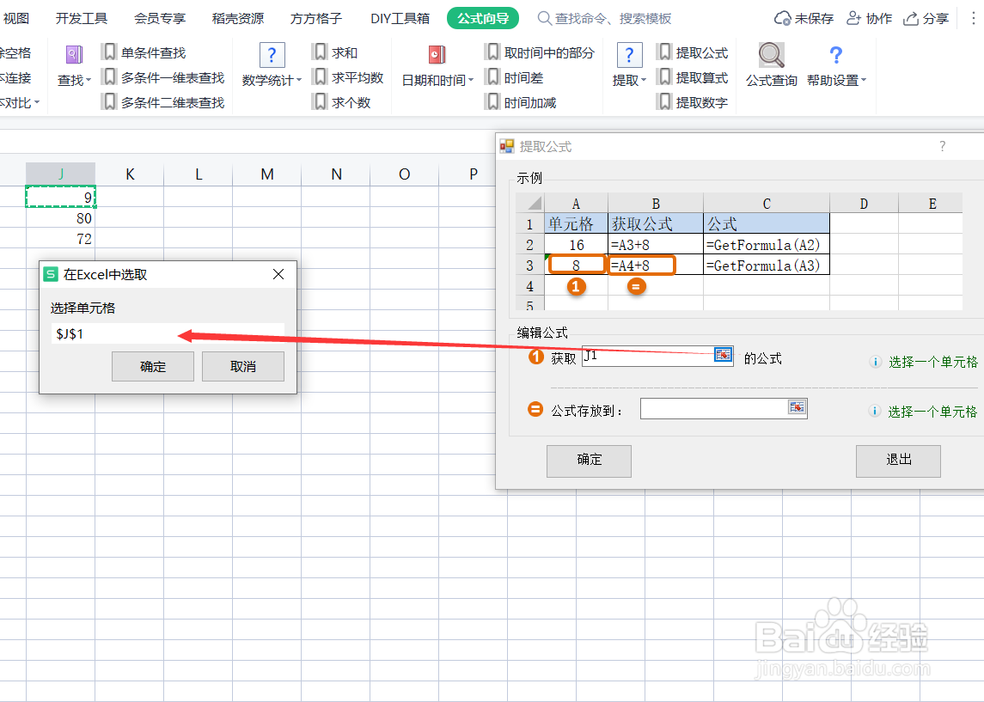Open the more options vertical dots
The image size is (984, 702).
[x=974, y=18]
